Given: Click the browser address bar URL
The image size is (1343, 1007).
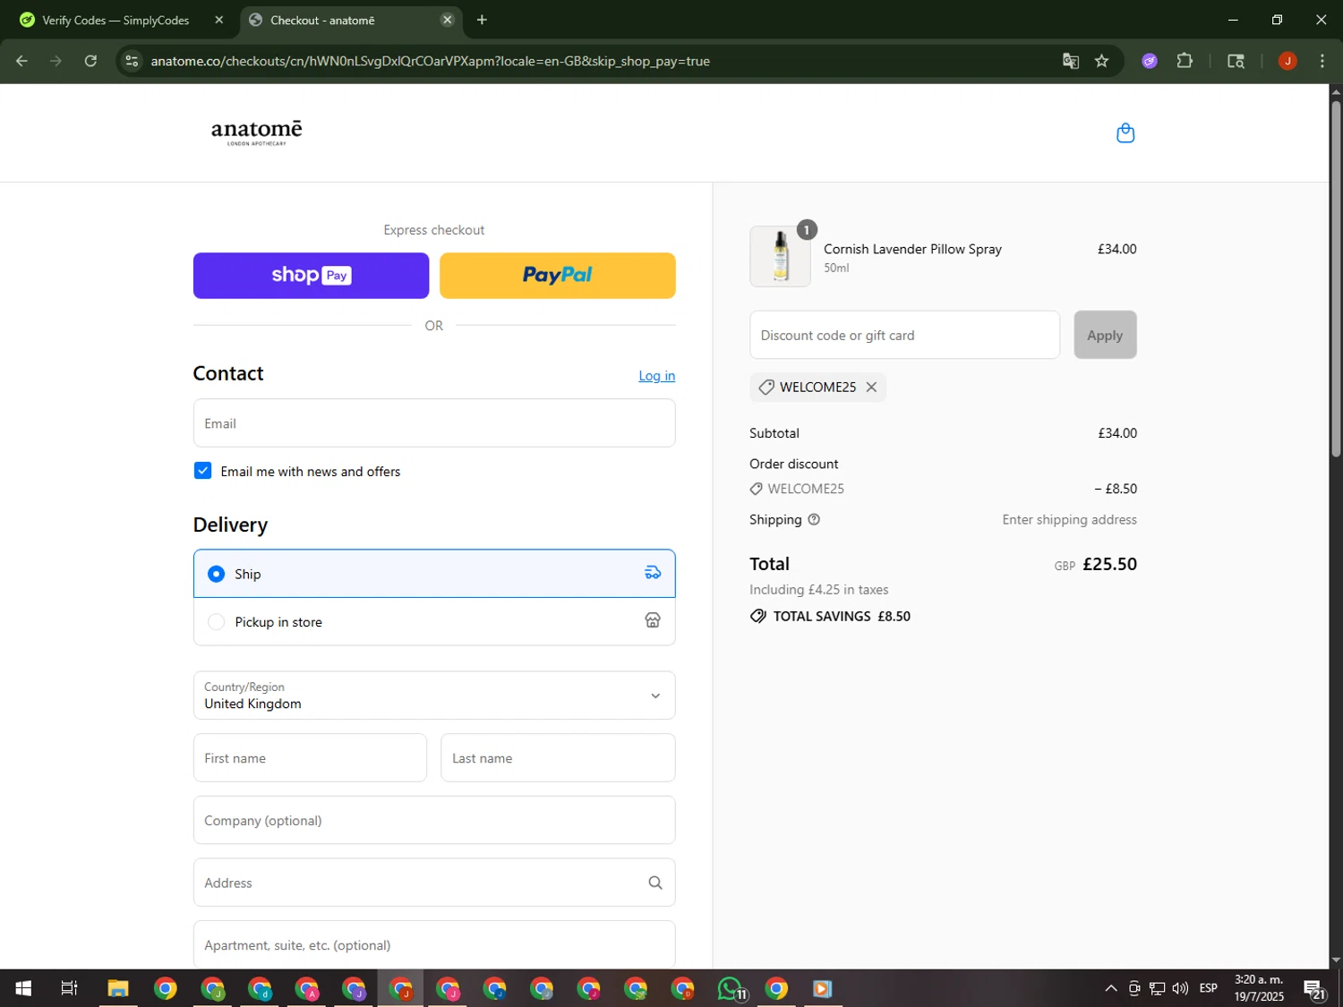Looking at the screenshot, I should tap(430, 61).
